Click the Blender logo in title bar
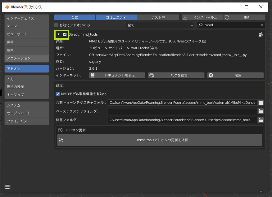This screenshot has height=197, width=272. (7, 7)
